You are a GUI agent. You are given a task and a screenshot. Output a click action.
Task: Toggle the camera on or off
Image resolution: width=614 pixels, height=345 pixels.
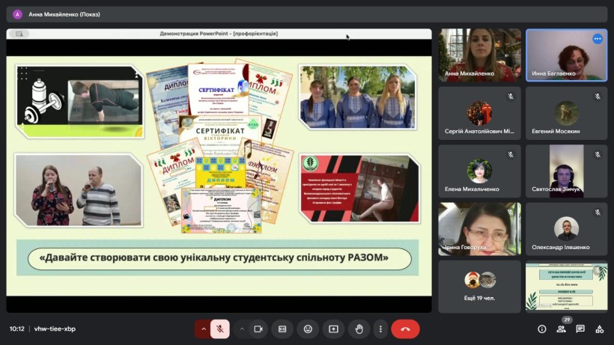pos(258,329)
